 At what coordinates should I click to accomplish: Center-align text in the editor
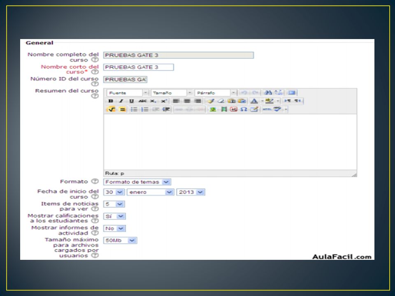click(x=187, y=101)
